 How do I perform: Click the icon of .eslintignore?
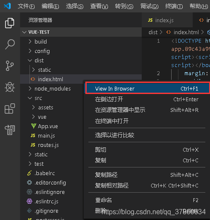tap(29, 192)
